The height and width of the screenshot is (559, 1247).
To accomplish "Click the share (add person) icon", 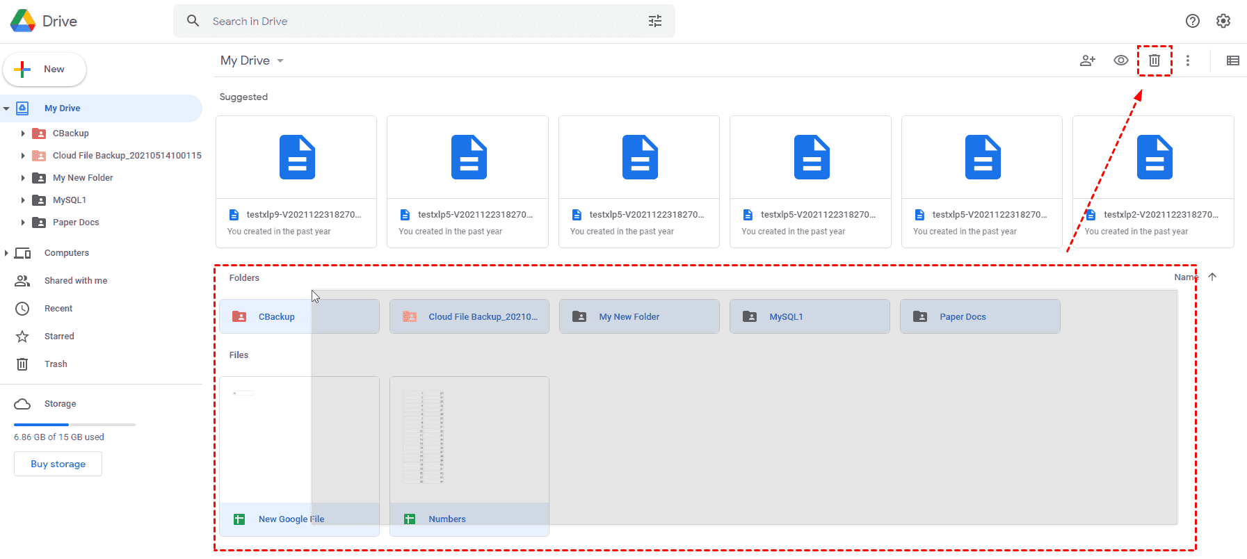I will 1087,60.
